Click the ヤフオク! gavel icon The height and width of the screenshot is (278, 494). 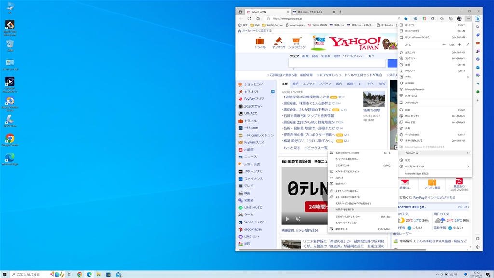pyautogui.click(x=278, y=41)
